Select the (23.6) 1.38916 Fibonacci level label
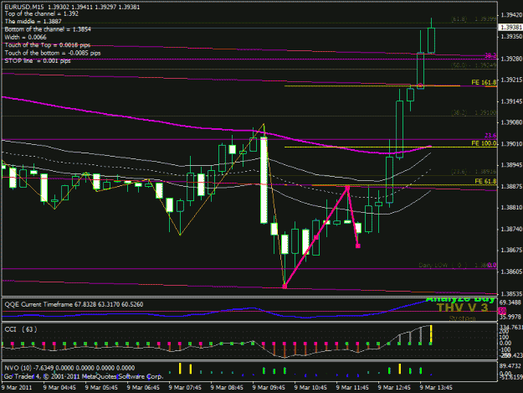Screen dimensions: 523x393 point(474,171)
